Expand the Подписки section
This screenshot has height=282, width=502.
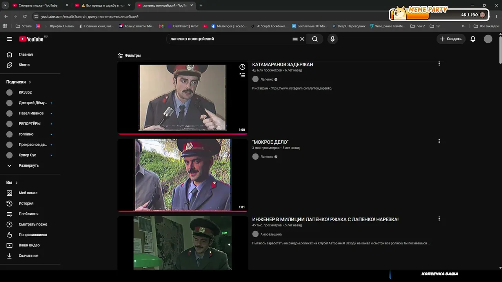pos(19,82)
